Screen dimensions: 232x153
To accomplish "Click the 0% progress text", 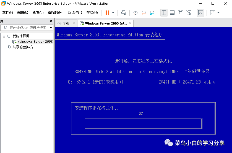I will coord(141,113).
